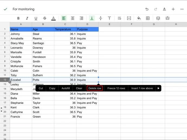Select the 'Name' header cell
187x140 pixels.
[x=21, y=29]
